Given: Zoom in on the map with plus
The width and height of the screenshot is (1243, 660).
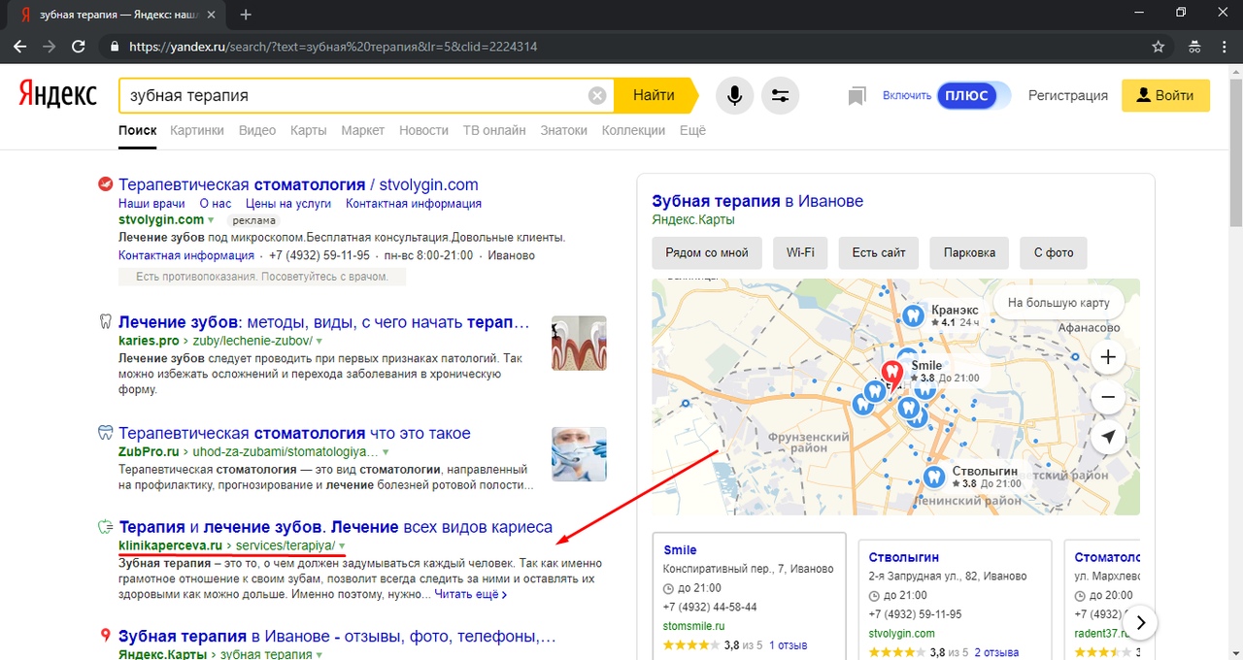Looking at the screenshot, I should (1108, 357).
